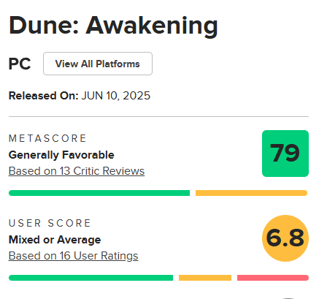
Task: Click the Dune: Awakening game title
Action: [x=113, y=26]
